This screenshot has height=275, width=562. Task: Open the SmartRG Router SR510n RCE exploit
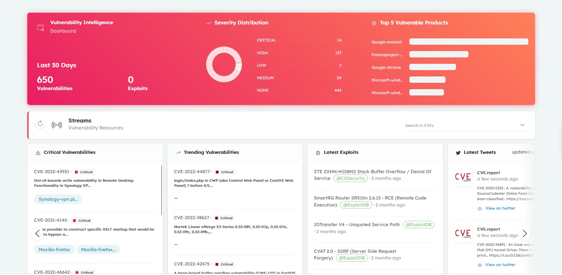click(x=370, y=201)
